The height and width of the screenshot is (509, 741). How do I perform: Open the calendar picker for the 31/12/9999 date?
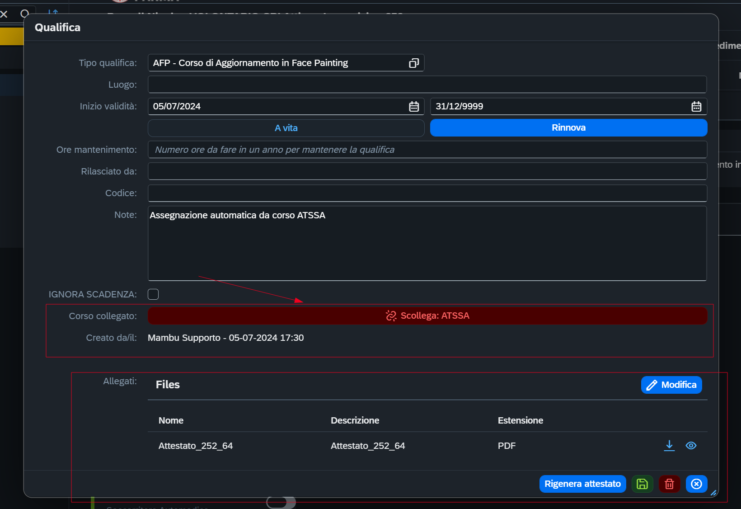pos(696,106)
